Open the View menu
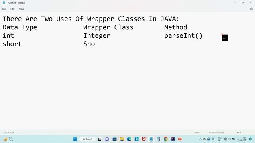 coord(21,9)
